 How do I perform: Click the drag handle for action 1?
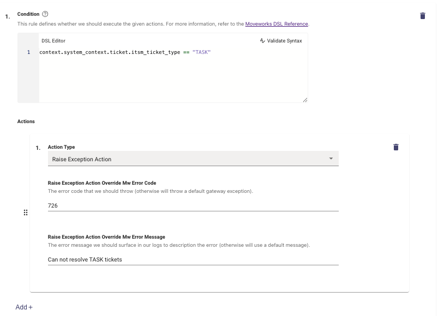pos(26,212)
